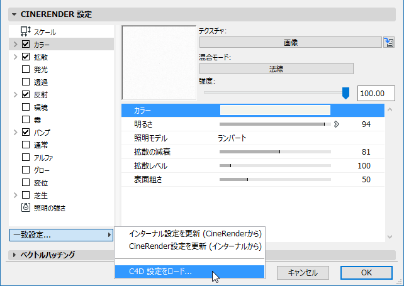Enable the 環境 channel checkbox
404x286 pixels.
26,107
